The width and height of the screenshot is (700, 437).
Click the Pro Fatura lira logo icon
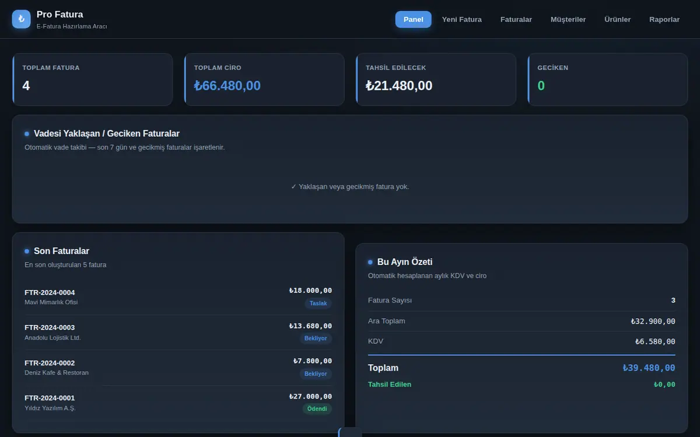(x=22, y=19)
